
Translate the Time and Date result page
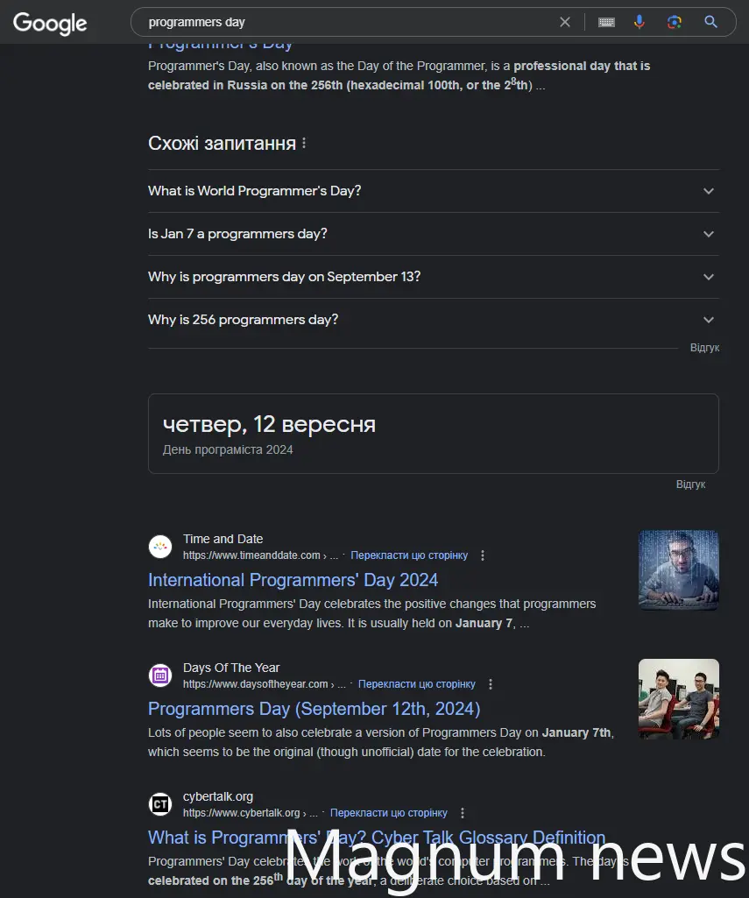pos(409,555)
